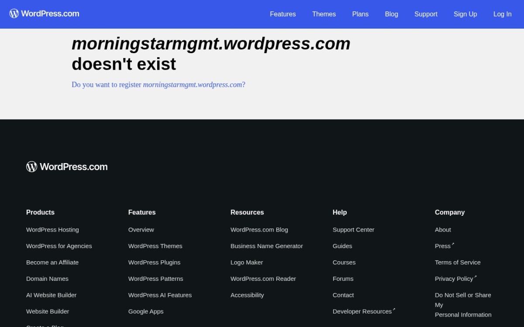The height and width of the screenshot is (327, 524).
Task: Open WordPress Patterns link
Action: [x=155, y=279]
